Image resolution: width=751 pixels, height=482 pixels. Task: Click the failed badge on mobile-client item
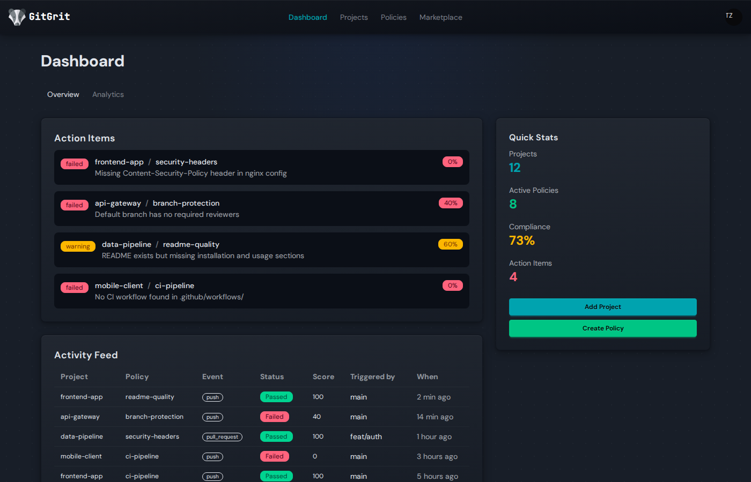[x=75, y=288]
